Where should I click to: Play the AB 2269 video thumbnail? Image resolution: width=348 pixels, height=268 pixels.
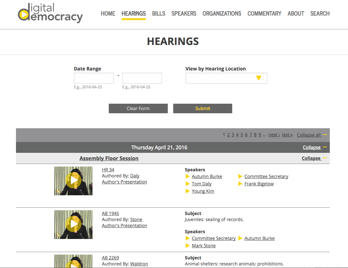[73, 261]
